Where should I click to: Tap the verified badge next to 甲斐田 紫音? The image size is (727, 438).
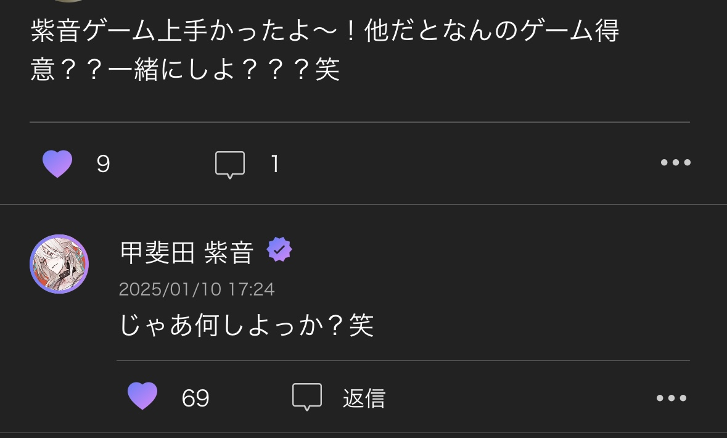(279, 250)
